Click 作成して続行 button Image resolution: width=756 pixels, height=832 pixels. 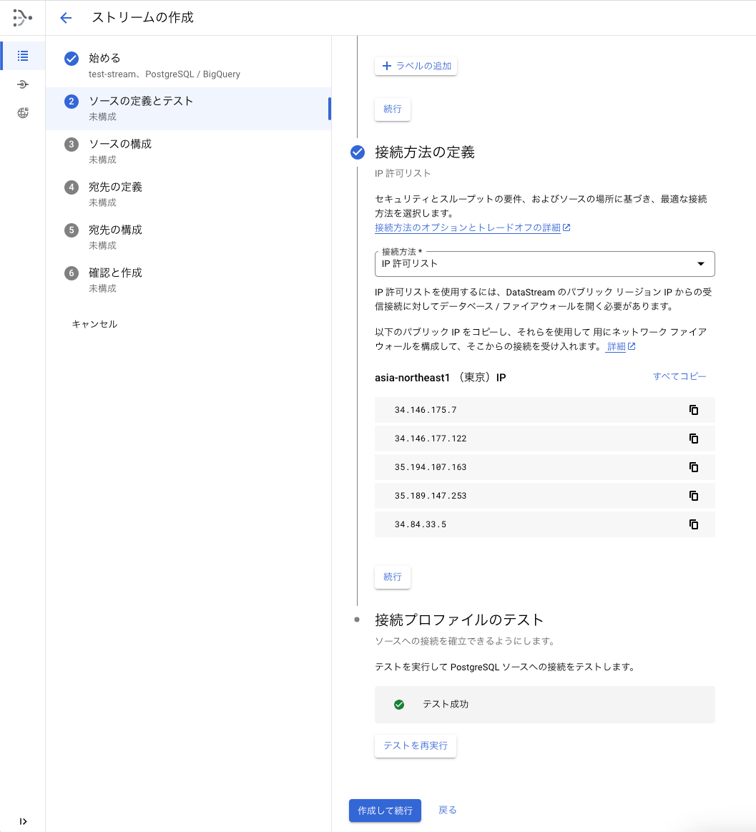pyautogui.click(x=386, y=811)
